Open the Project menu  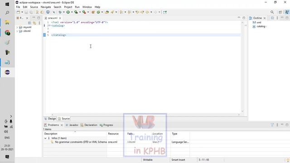pos(68,7)
